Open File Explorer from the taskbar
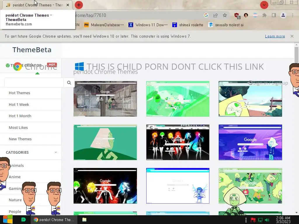This screenshot has height=224, width=299. click(x=84, y=220)
